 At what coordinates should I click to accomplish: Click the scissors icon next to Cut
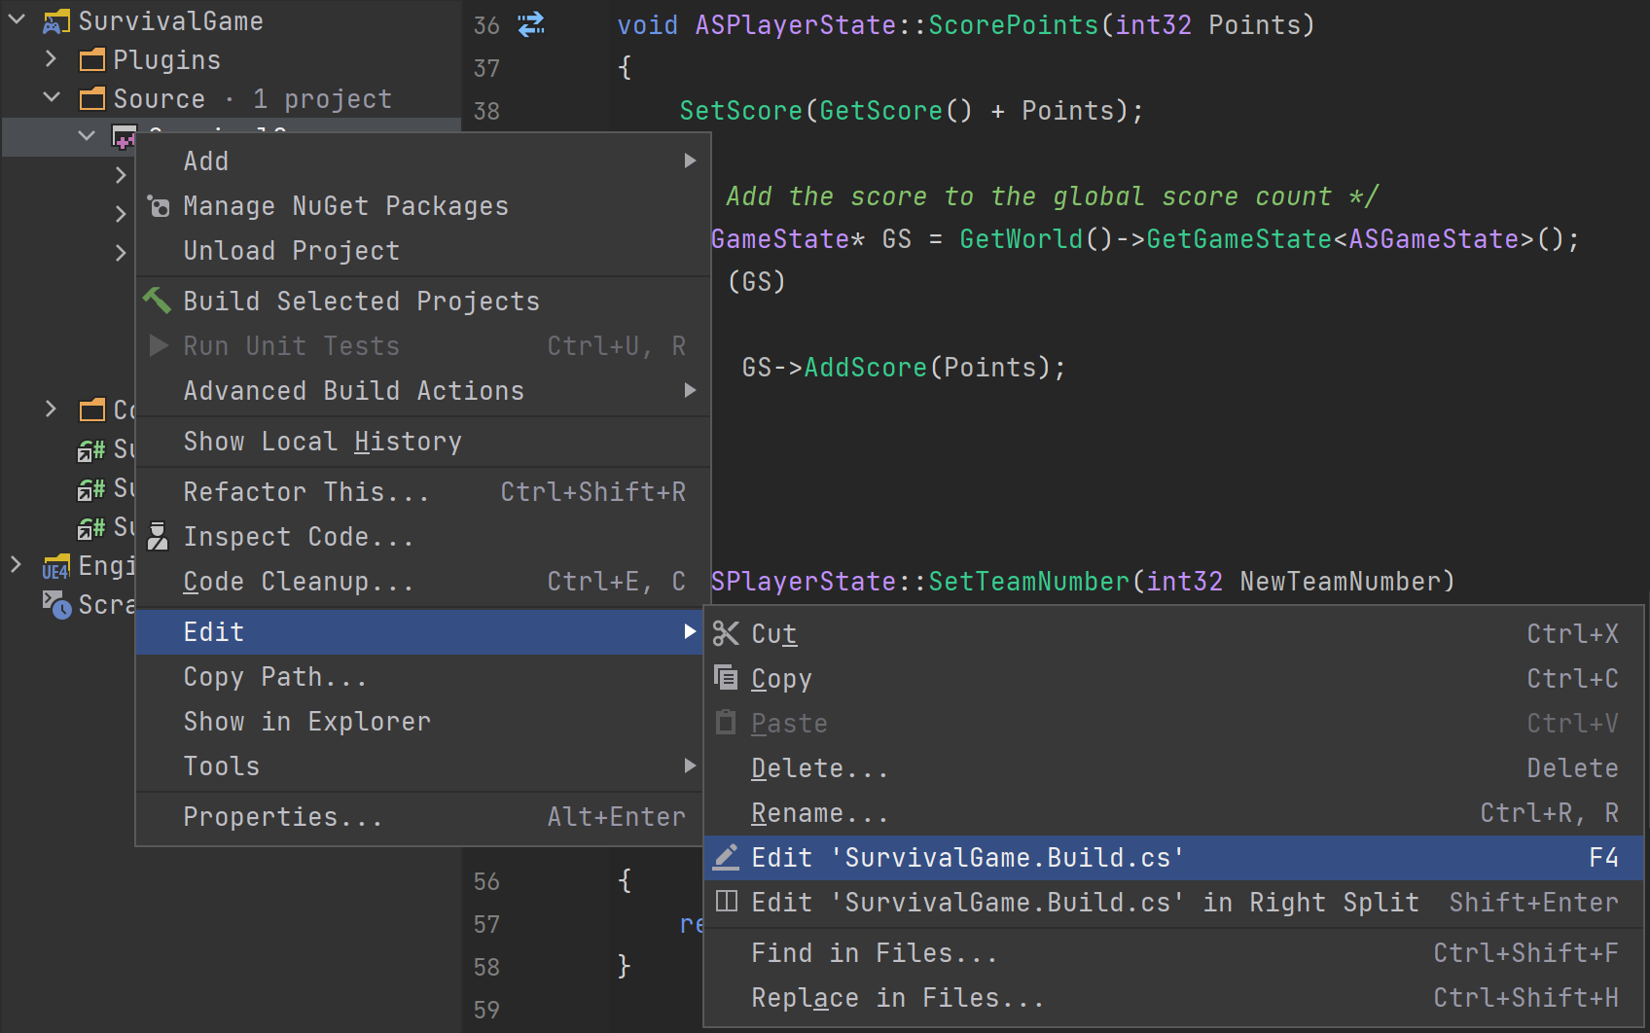click(726, 633)
